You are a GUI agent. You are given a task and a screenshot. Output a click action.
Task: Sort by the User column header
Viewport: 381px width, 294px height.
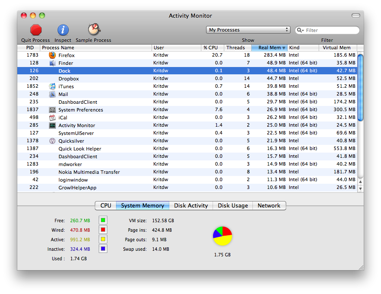(177, 48)
